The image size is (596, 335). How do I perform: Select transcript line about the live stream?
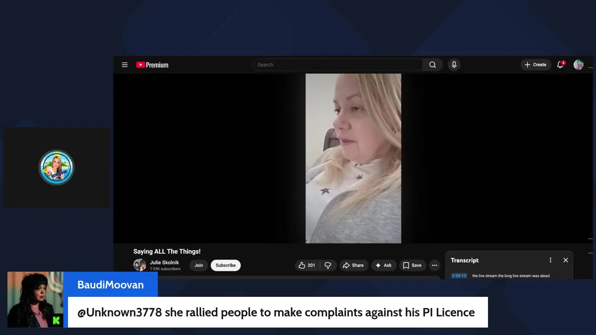point(511,276)
